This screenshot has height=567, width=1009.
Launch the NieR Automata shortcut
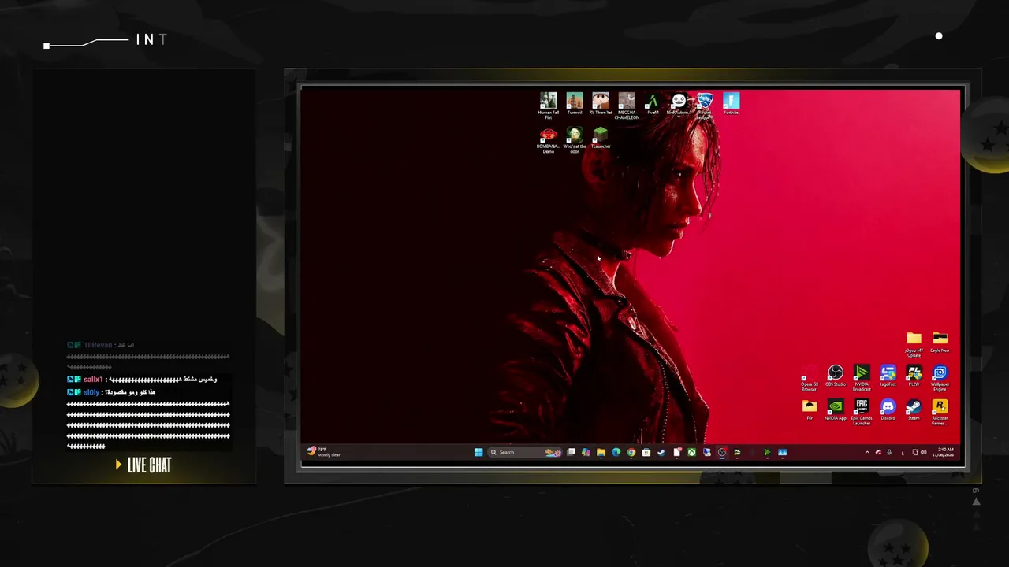[679, 103]
